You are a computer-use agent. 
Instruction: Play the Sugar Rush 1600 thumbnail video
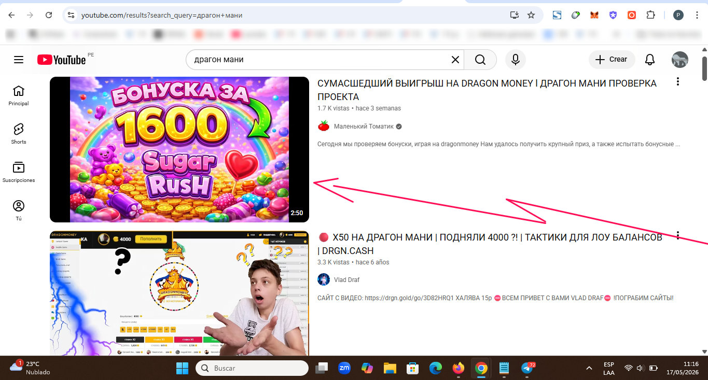pos(179,149)
